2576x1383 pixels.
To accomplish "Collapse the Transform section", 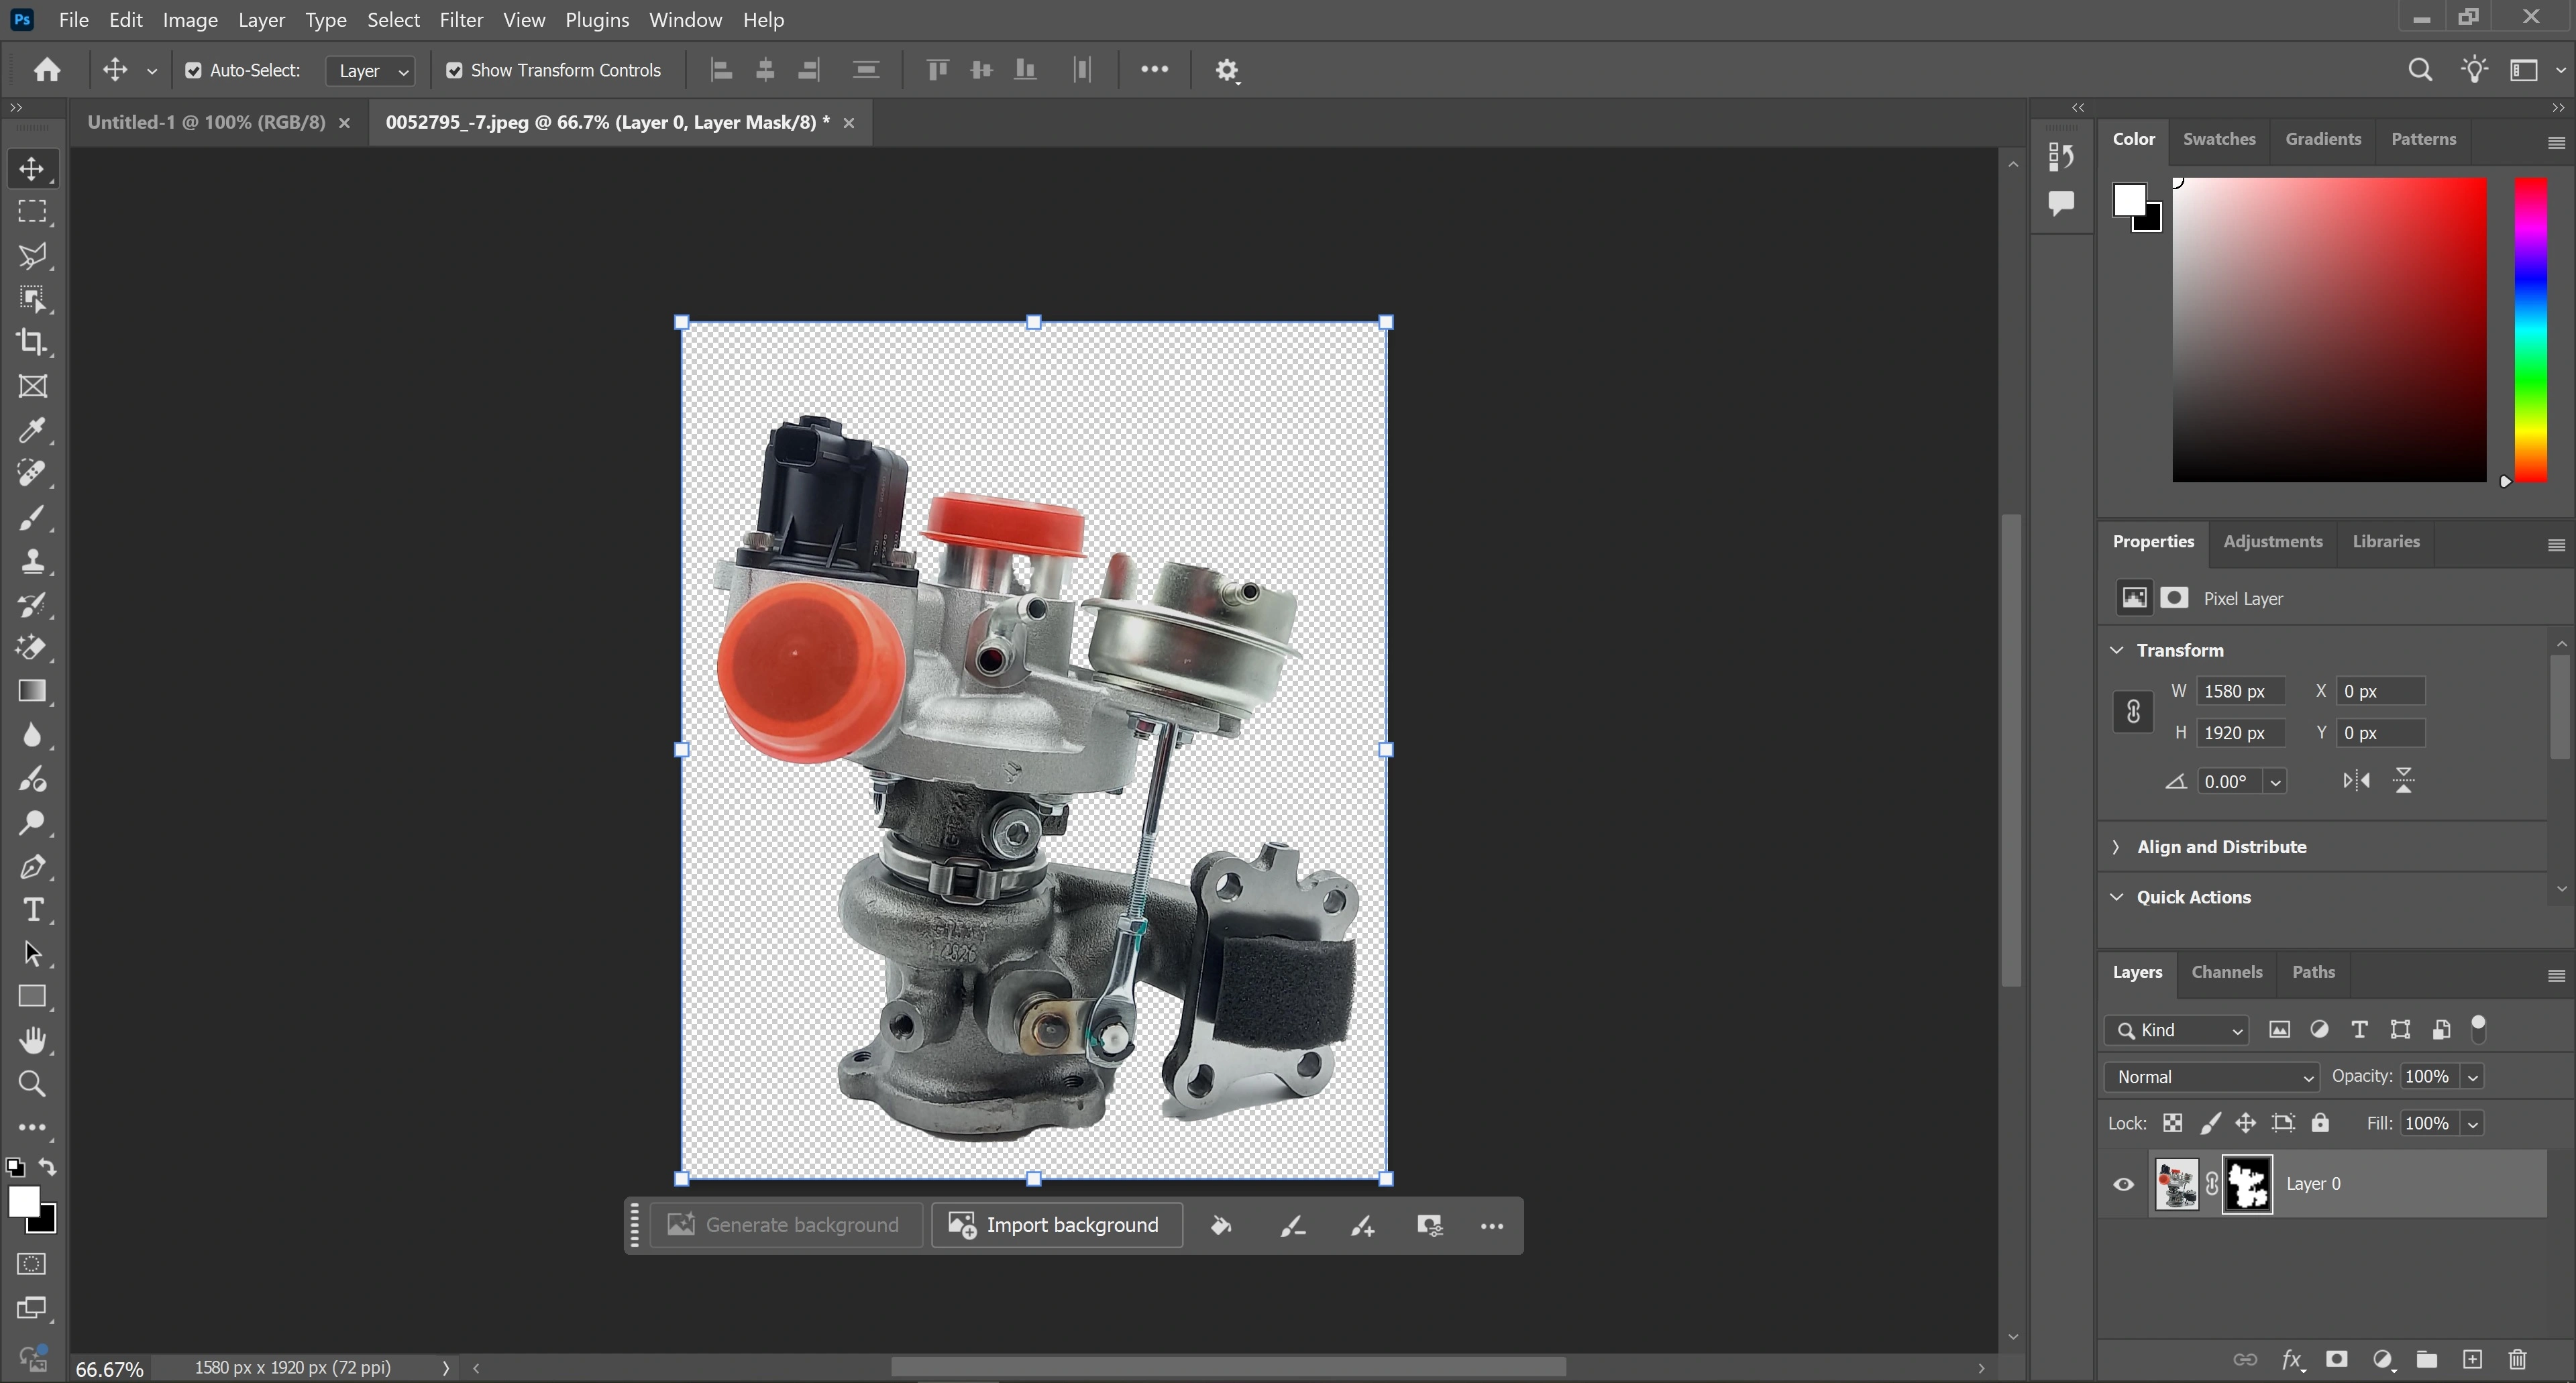I will pos(2117,651).
